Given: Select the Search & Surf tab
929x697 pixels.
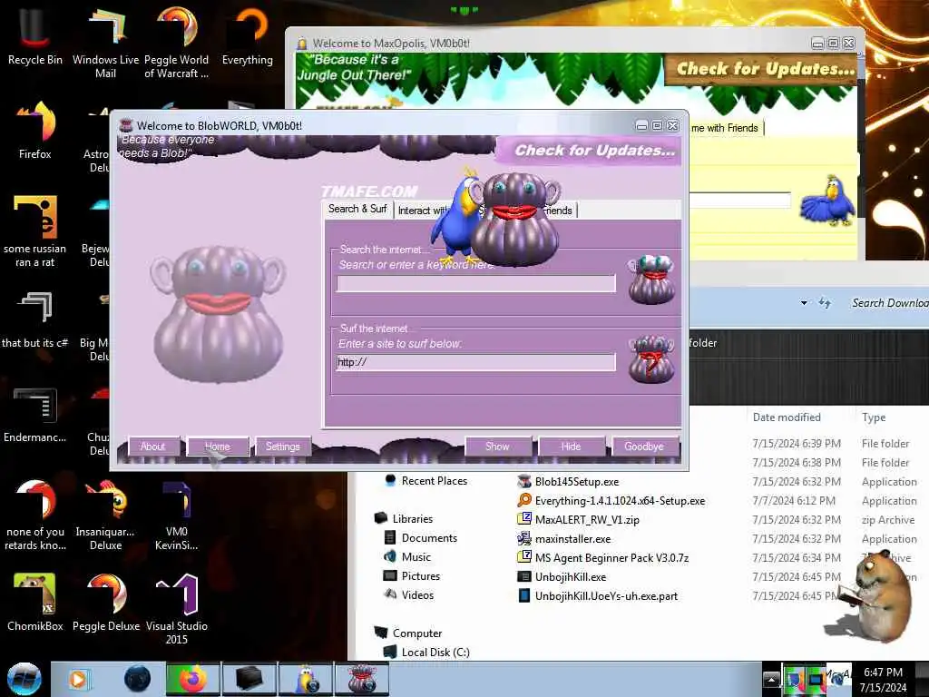Looking at the screenshot, I should tap(357, 209).
